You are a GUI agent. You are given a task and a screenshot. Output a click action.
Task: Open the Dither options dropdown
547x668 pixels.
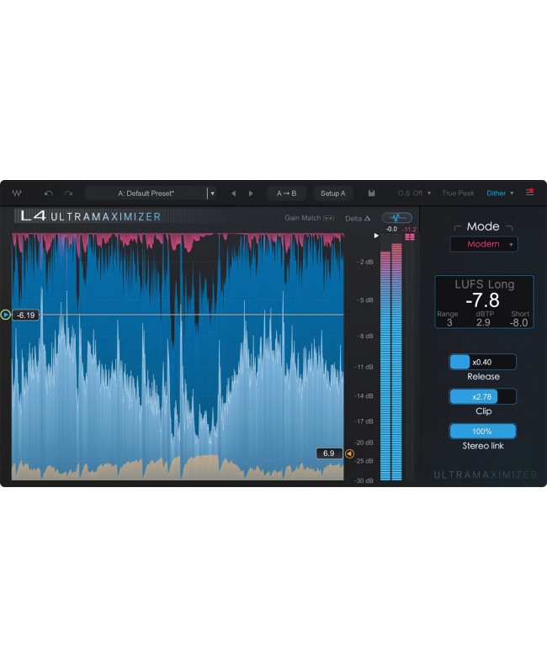(500, 194)
